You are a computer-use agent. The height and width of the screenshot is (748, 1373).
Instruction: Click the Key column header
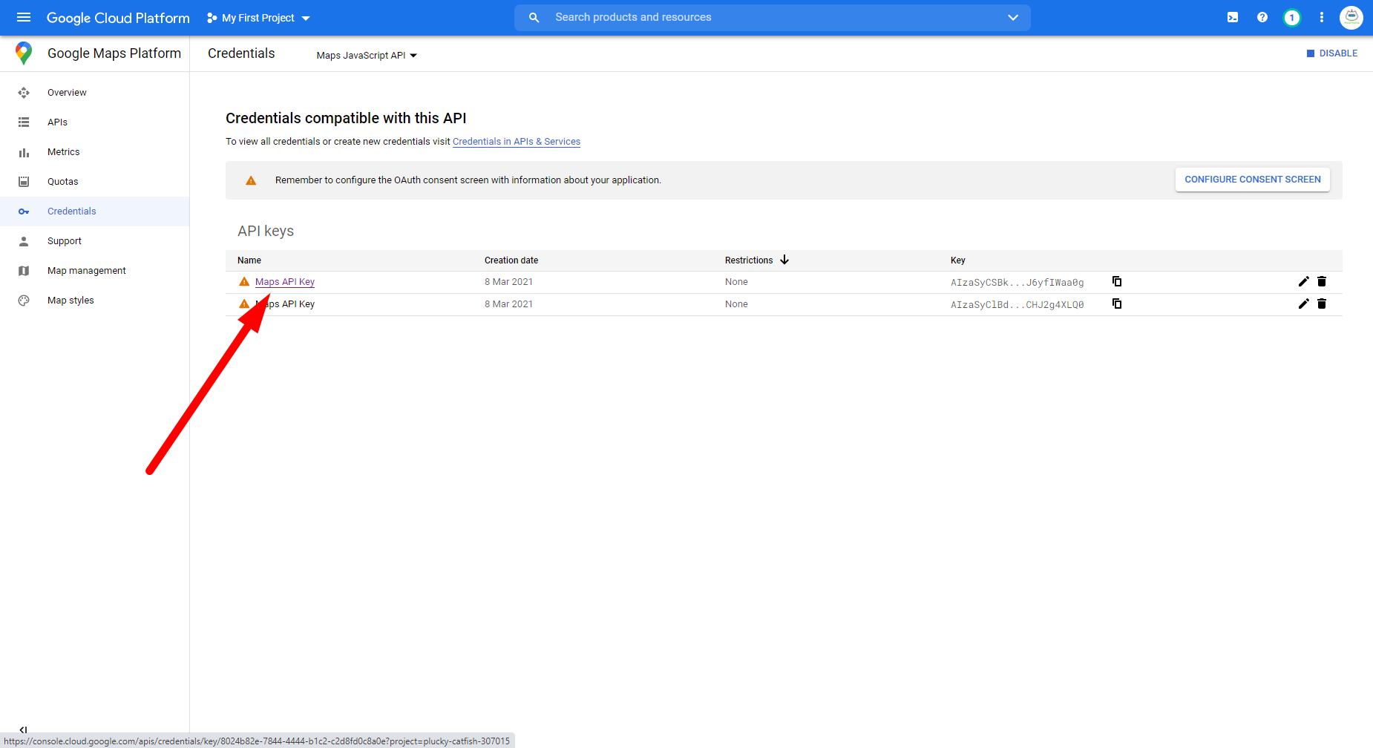958,260
